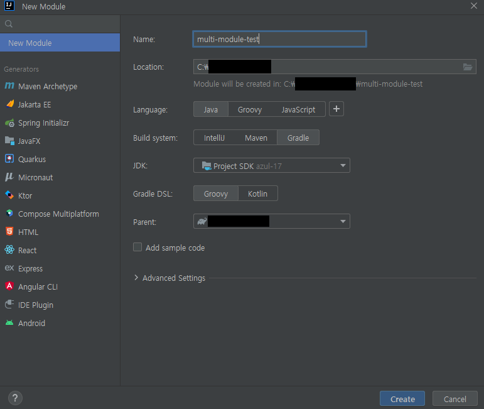The image size is (484, 409).
Task: Click the Micronaut mu icon
Action: coord(9,177)
